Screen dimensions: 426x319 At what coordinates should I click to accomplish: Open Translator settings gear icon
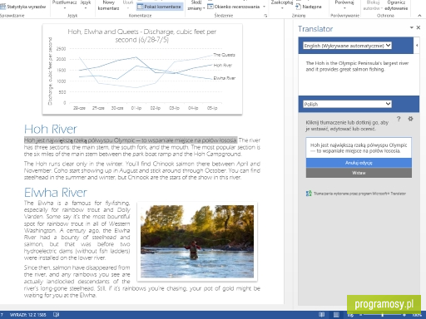click(410, 119)
